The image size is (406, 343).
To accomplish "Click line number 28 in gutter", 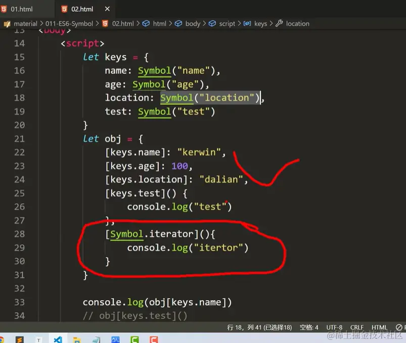I will point(19,234).
